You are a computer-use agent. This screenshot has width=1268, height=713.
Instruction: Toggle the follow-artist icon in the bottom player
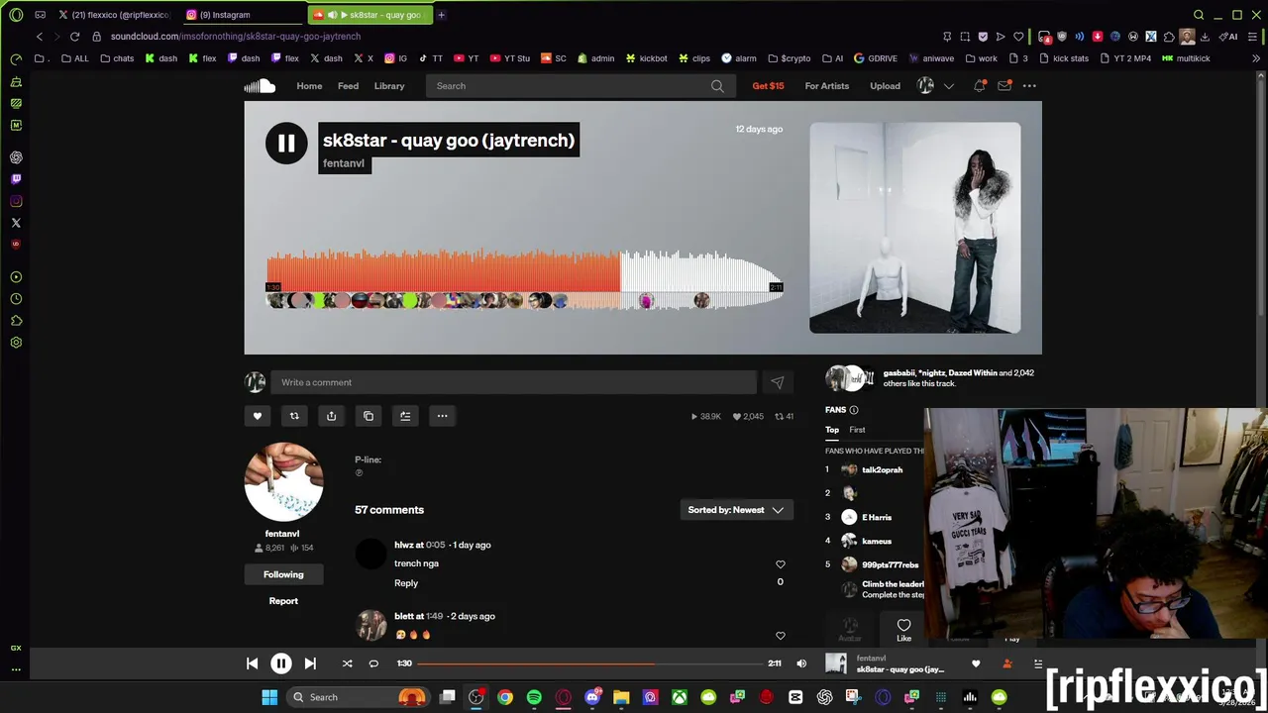point(1007,663)
